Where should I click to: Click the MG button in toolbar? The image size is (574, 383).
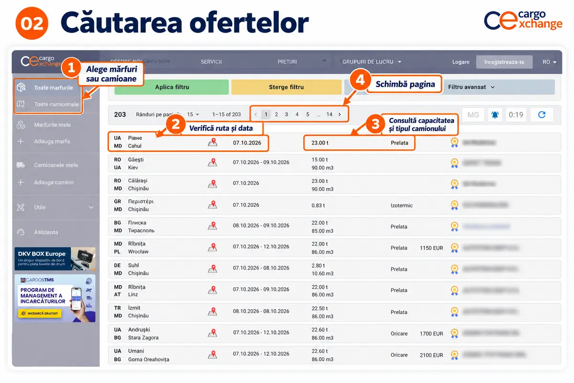tap(473, 115)
